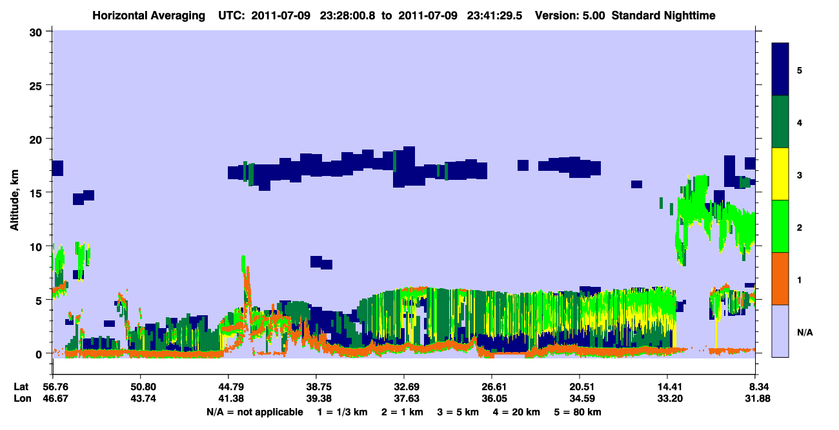The height and width of the screenshot is (430, 839).
Task: Click the bright green level 2 color swatch
Action: [x=780, y=226]
